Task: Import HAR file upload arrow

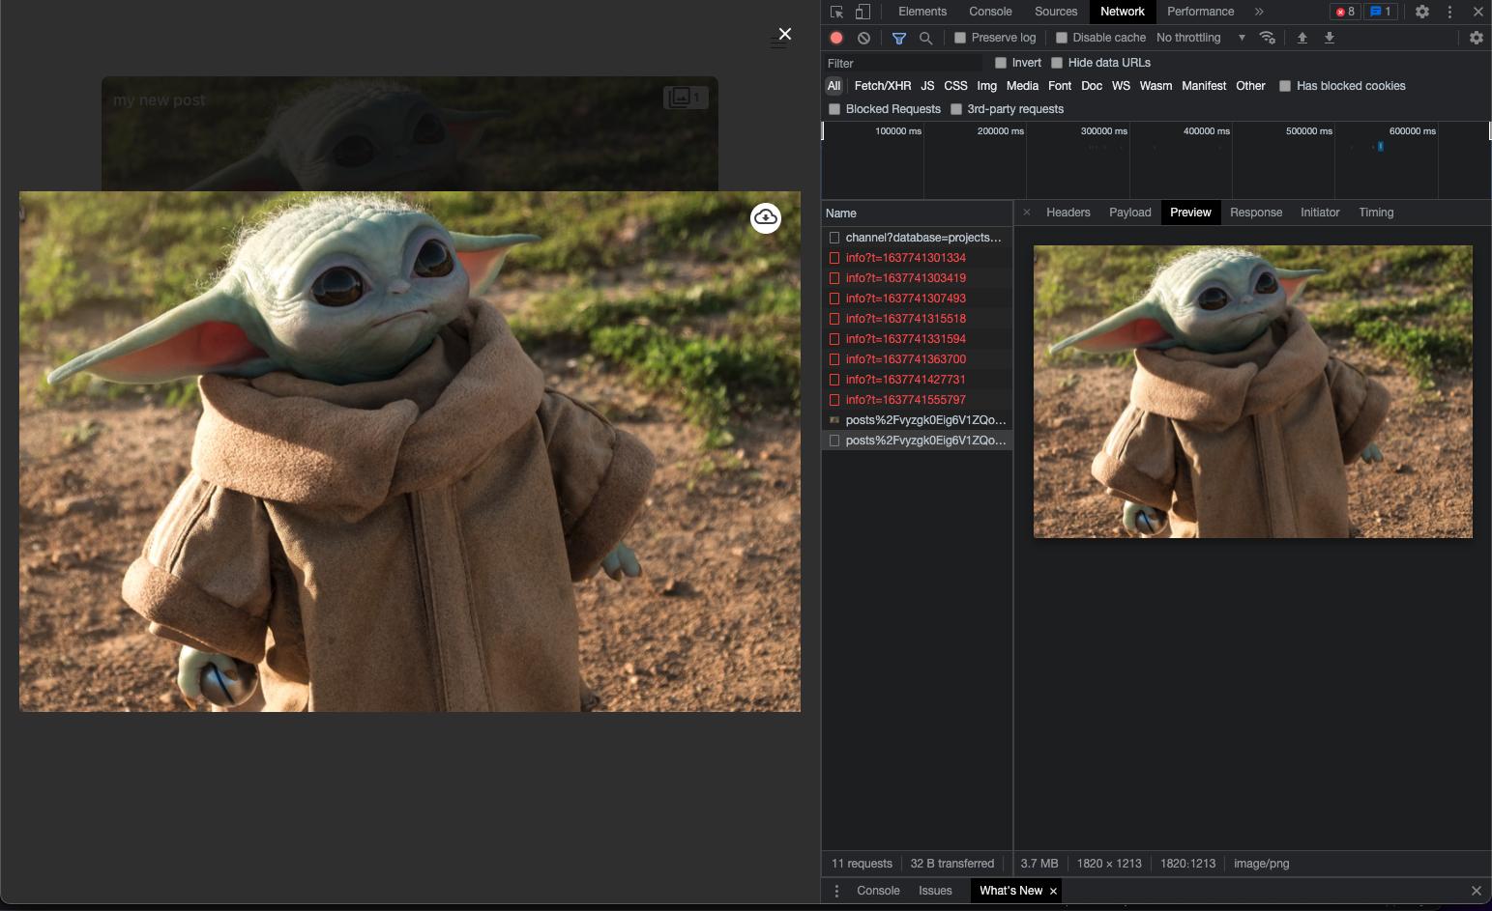Action: coord(1302,38)
